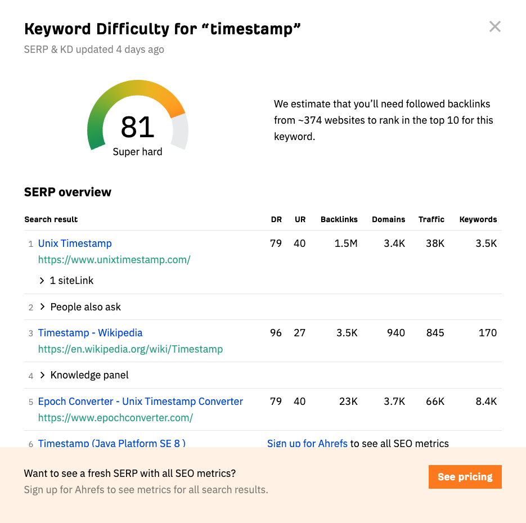Click the Keywords column header

(x=478, y=219)
